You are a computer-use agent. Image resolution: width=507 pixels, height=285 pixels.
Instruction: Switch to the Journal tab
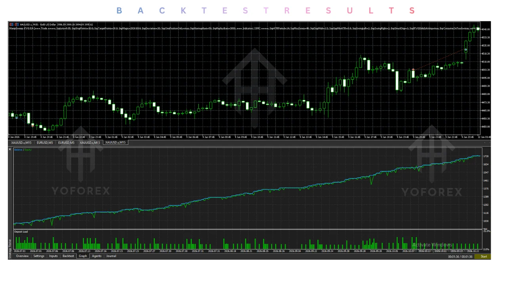[111, 256]
